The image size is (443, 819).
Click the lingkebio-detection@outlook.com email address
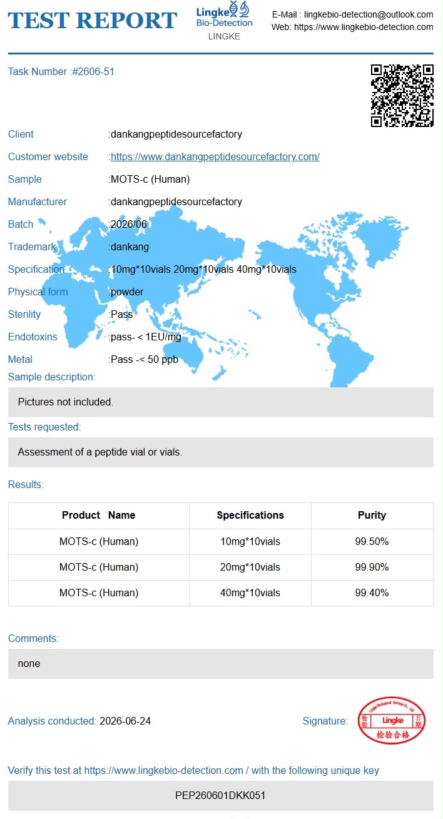369,14
